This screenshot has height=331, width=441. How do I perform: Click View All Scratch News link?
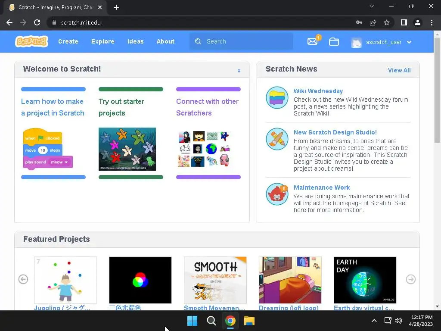coord(399,70)
